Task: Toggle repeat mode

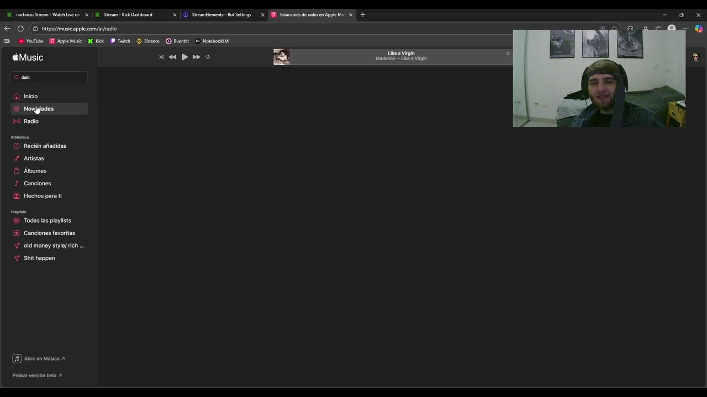Action: tap(208, 57)
